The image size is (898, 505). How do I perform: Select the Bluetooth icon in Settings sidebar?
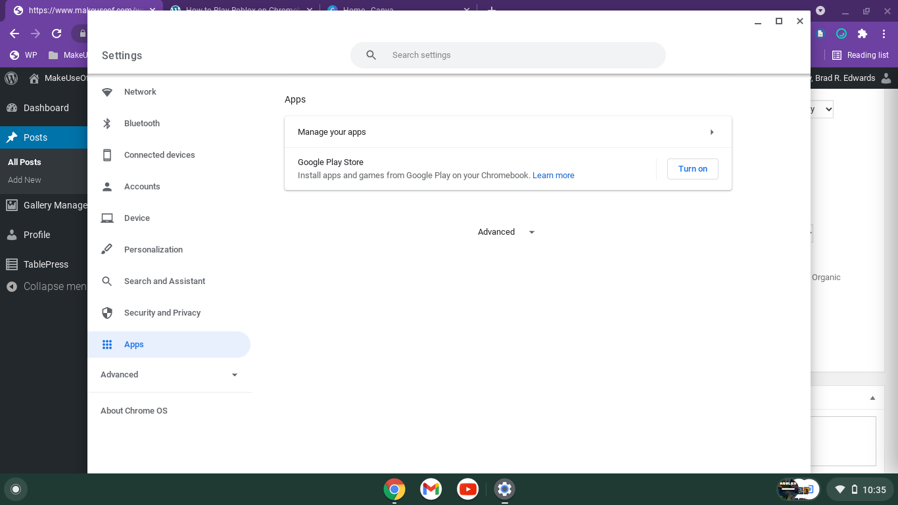[107, 123]
